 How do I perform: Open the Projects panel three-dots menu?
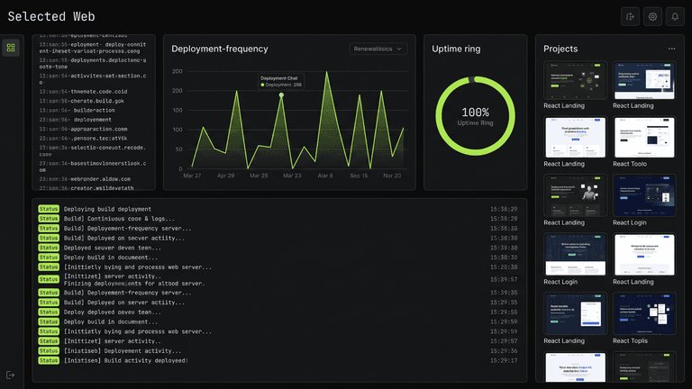[671, 49]
